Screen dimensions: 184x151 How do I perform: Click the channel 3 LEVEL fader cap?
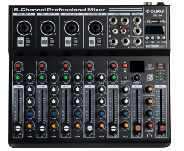tap(66, 128)
